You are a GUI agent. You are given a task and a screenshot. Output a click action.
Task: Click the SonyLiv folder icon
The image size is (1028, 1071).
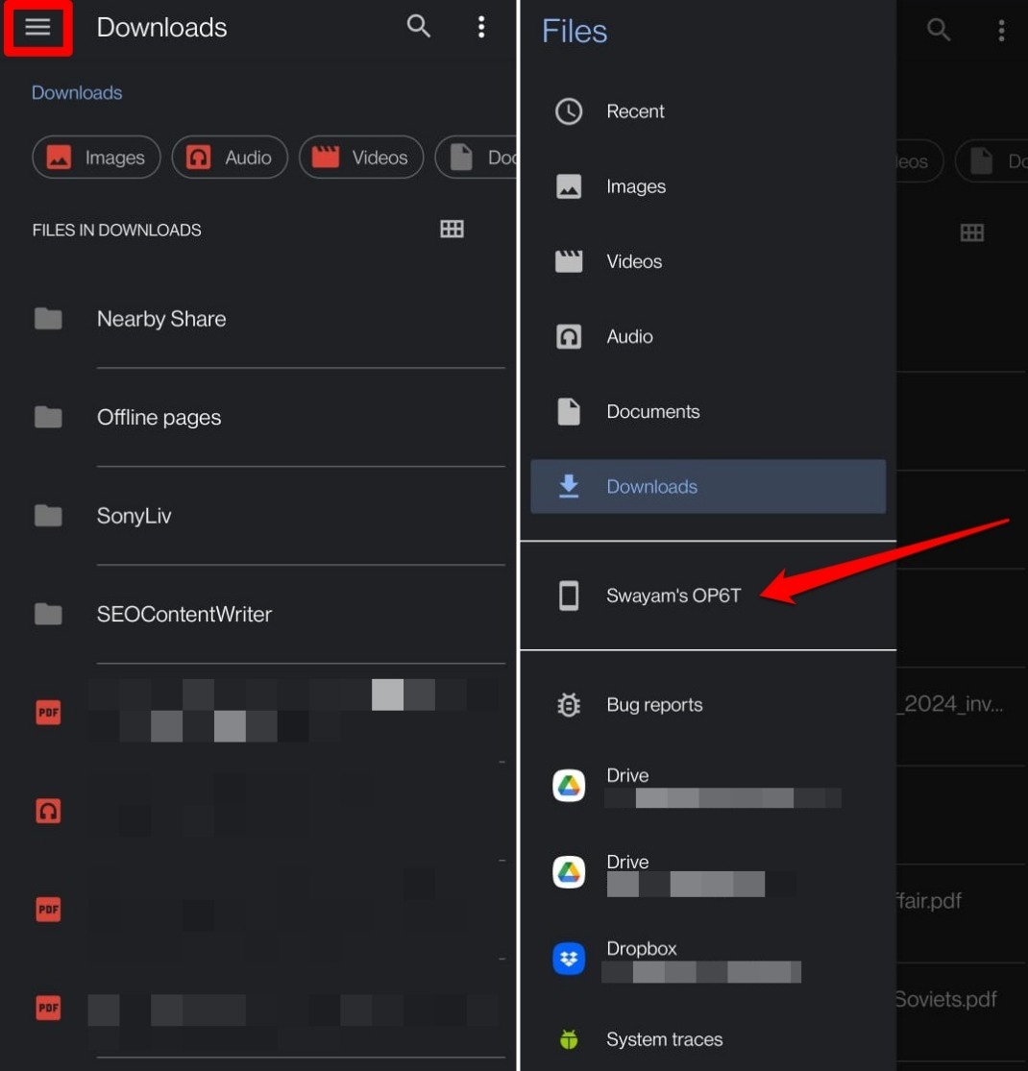point(48,515)
